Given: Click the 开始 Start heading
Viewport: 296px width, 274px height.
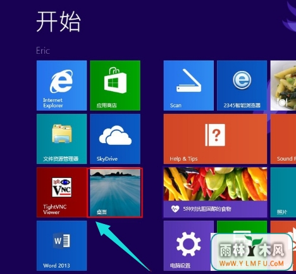Looking at the screenshot, I should coord(58,22).
